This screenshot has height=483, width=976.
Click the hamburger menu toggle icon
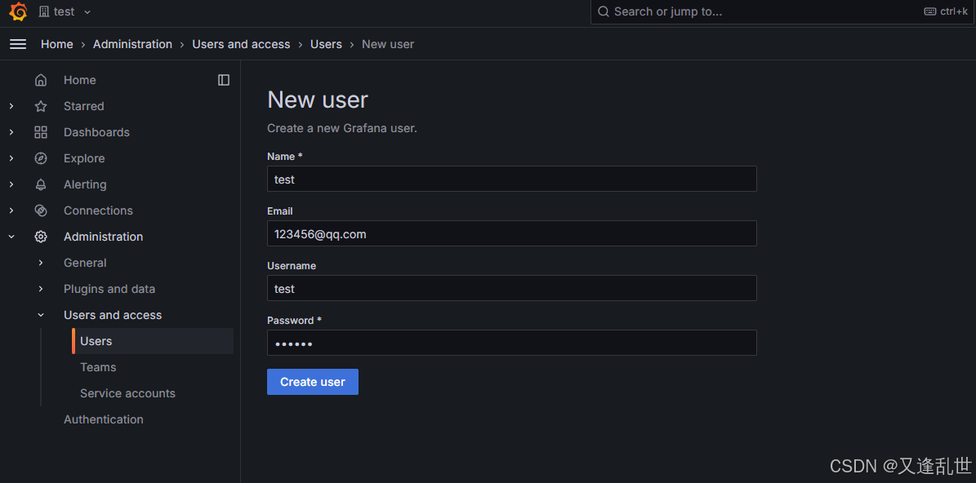coord(18,44)
